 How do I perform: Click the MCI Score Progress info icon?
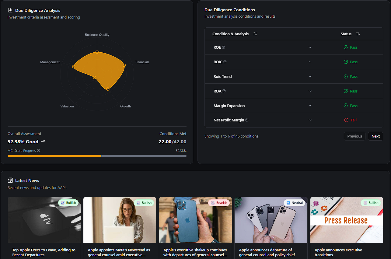[x=38, y=150]
